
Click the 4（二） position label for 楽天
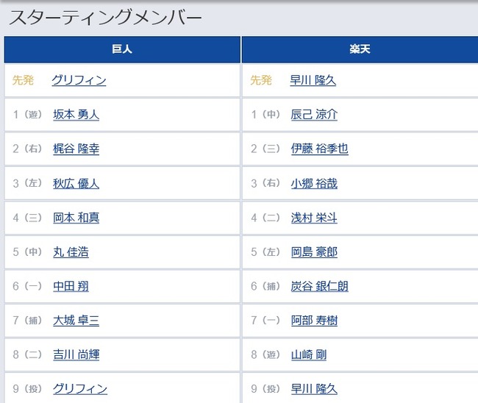(265, 218)
